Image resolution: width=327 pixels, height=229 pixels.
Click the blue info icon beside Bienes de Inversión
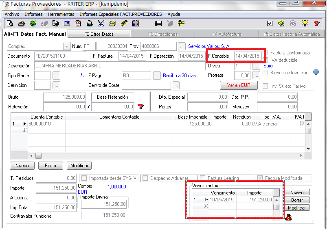tap(316, 72)
